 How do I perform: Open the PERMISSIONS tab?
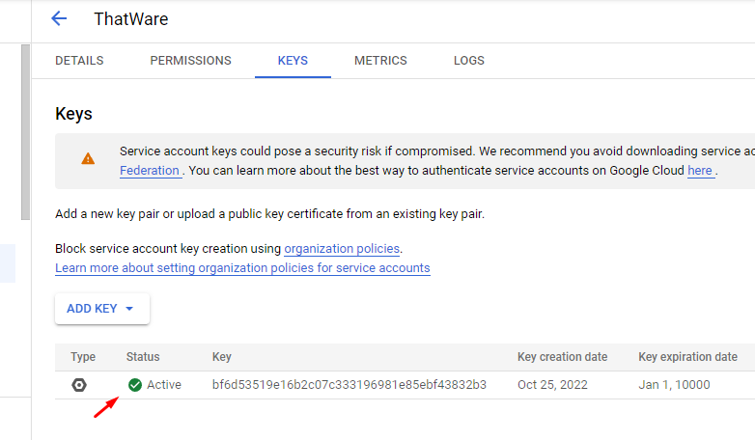pyautogui.click(x=190, y=60)
